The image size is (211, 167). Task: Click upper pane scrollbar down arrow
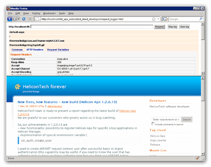pyautogui.click(x=202, y=73)
